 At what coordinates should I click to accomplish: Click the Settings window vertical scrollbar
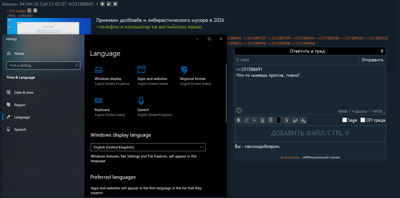[x=226, y=93]
